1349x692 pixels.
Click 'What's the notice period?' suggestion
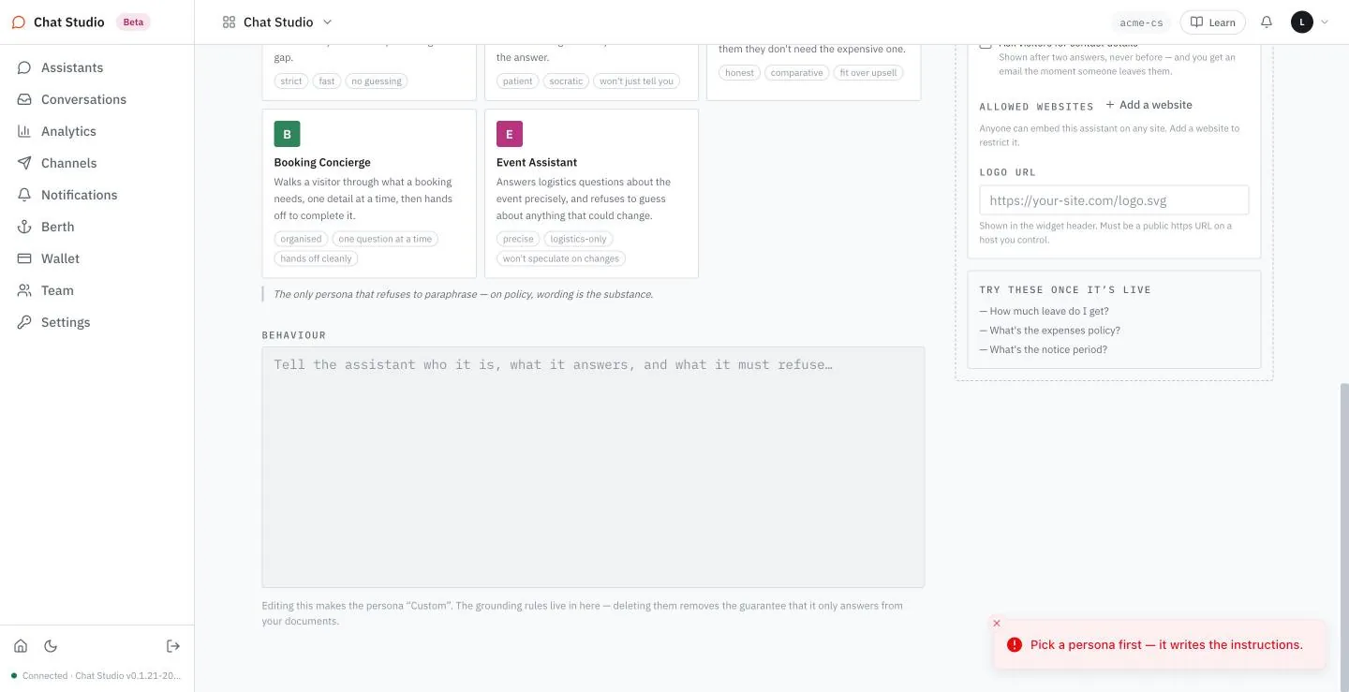pyautogui.click(x=1048, y=349)
